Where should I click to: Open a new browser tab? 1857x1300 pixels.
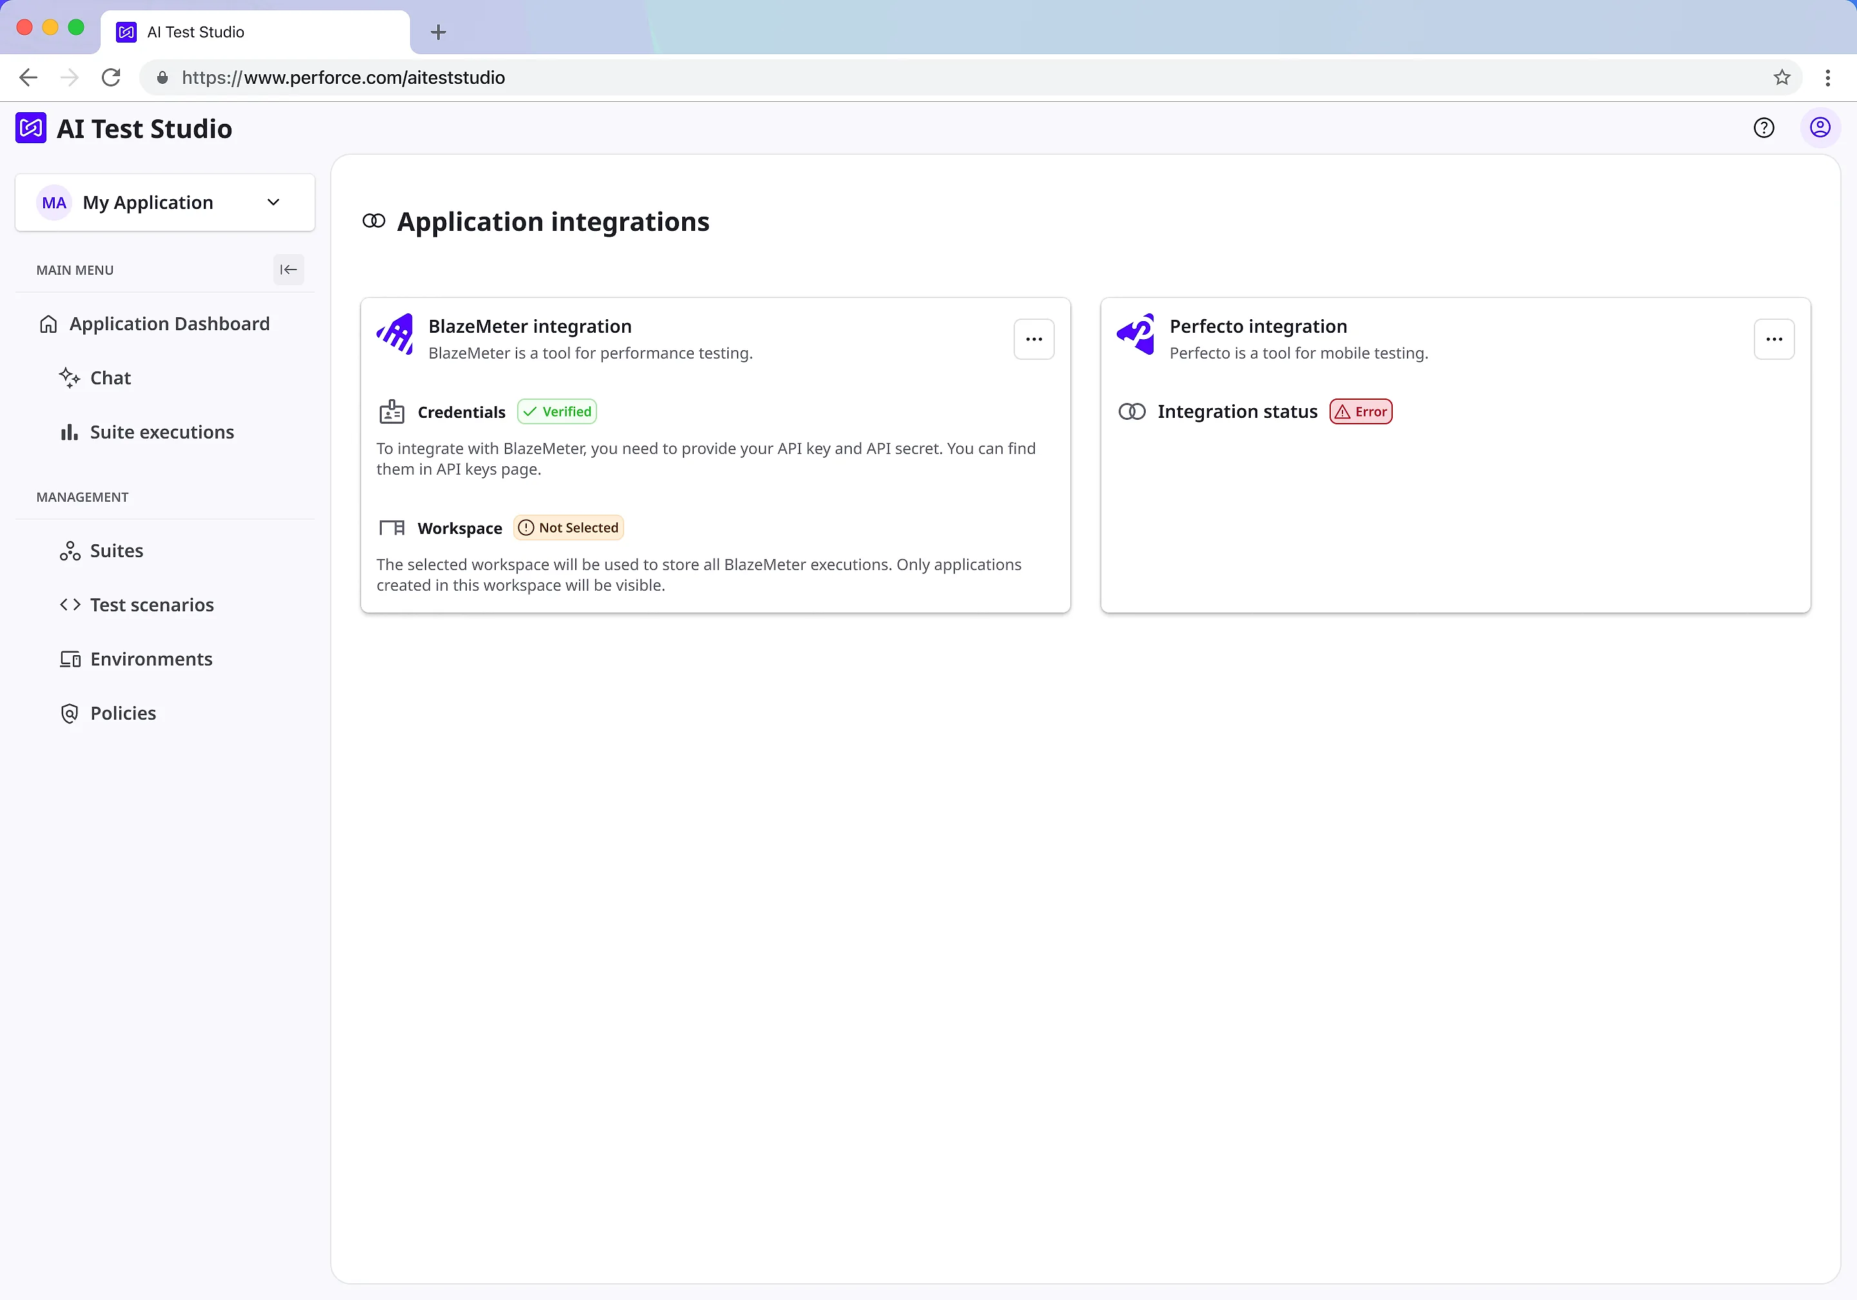click(438, 32)
